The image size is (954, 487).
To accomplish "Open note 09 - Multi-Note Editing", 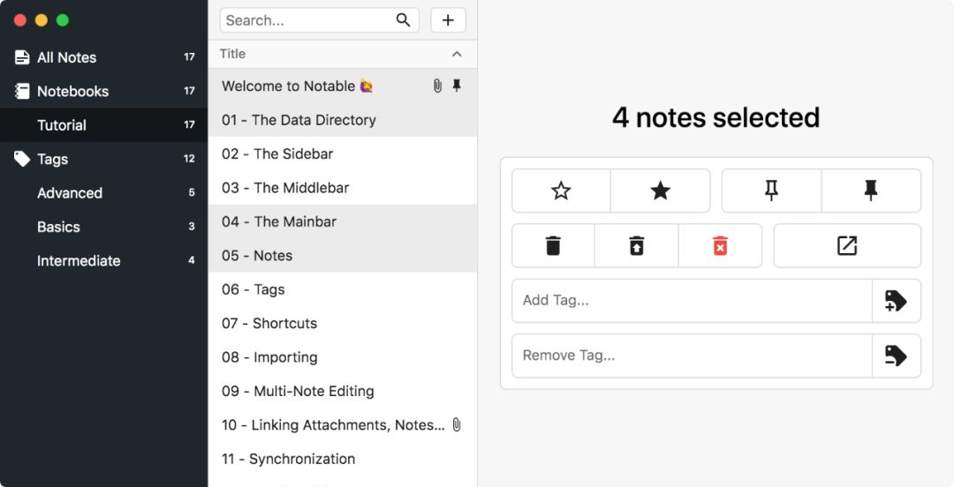I will 343,391.
